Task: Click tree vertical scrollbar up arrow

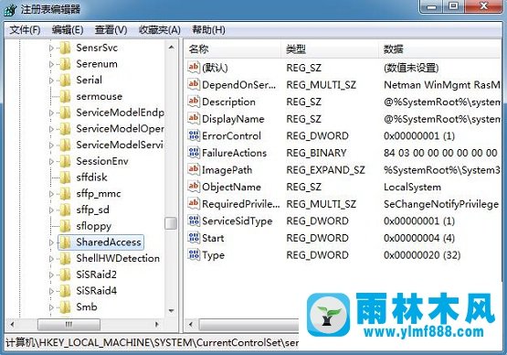Action: [172, 48]
